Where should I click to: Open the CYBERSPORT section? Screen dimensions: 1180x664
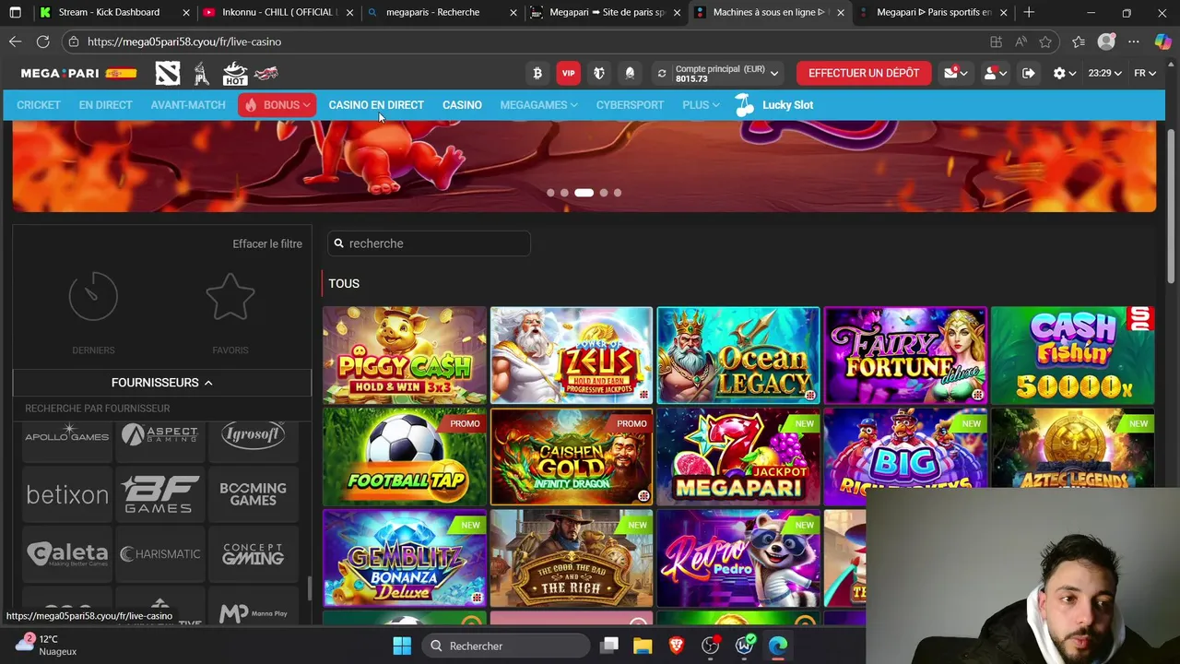(630, 105)
